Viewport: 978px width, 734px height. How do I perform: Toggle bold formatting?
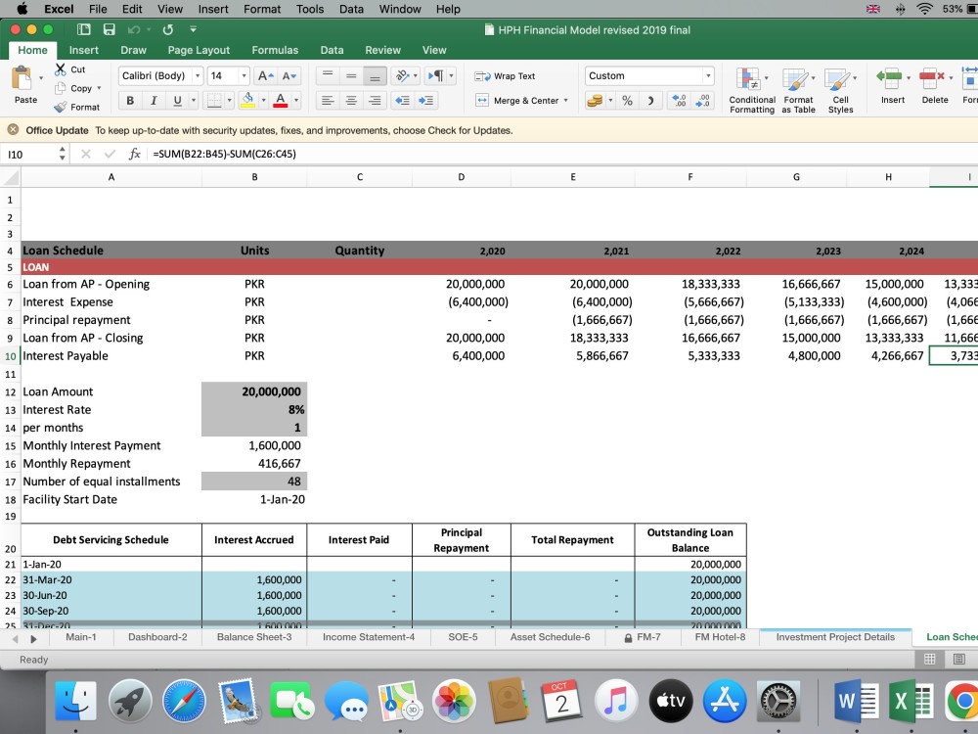pyautogui.click(x=130, y=101)
